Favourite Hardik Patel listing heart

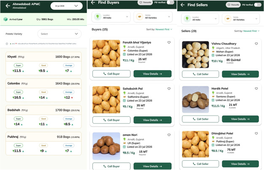256,89
